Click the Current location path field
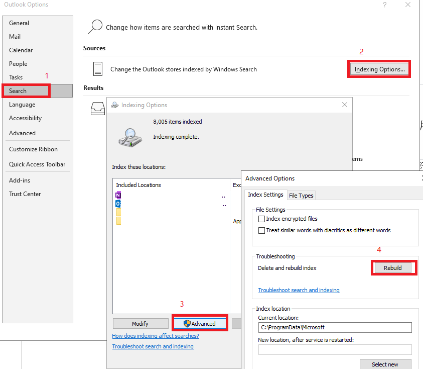 pyautogui.click(x=335, y=327)
